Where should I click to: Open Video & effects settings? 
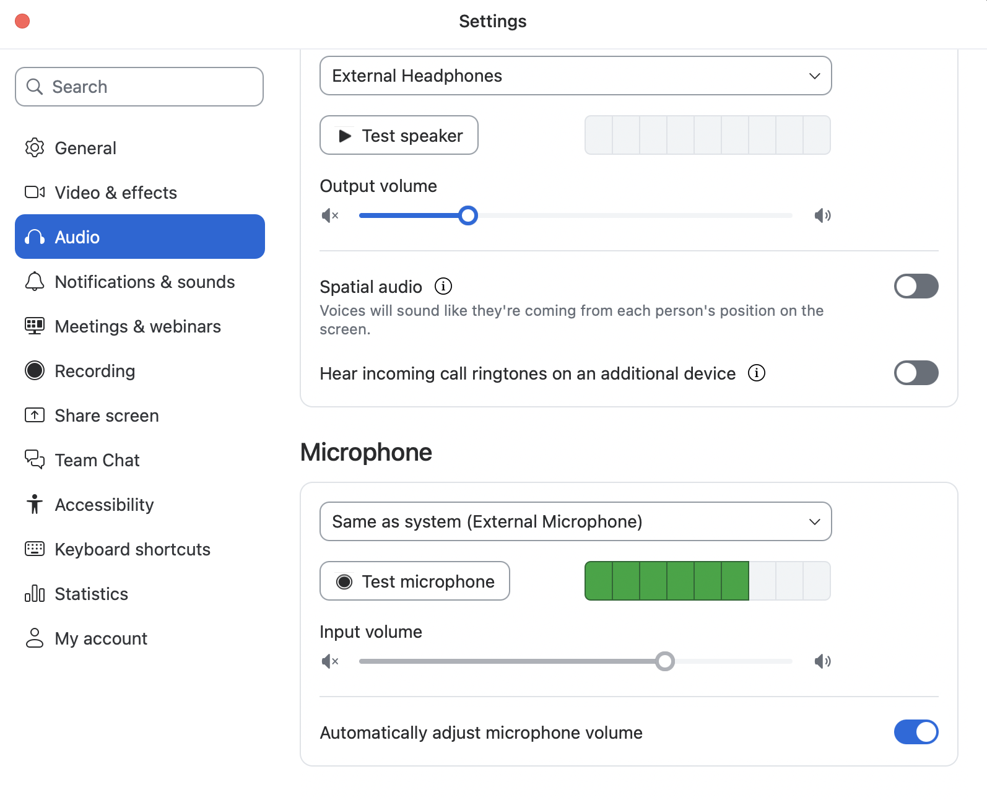(116, 193)
